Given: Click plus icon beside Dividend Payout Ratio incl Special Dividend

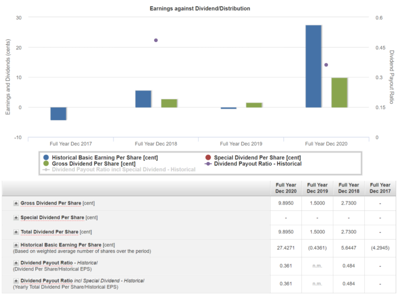Looking at the screenshot, I should point(16,281).
